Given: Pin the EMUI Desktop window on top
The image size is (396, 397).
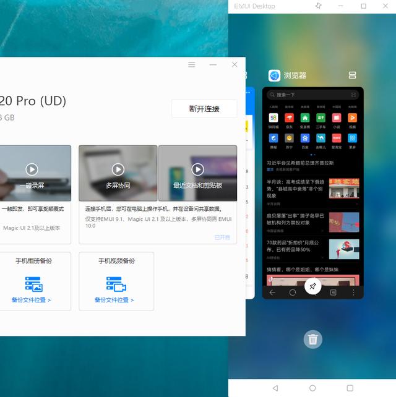Looking at the screenshot, I should pyautogui.click(x=319, y=6).
